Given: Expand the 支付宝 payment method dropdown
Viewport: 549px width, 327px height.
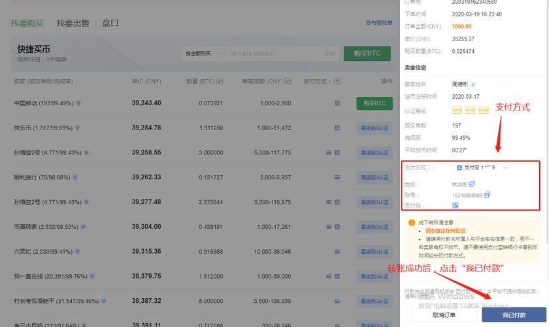Looking at the screenshot, I should click(x=505, y=167).
